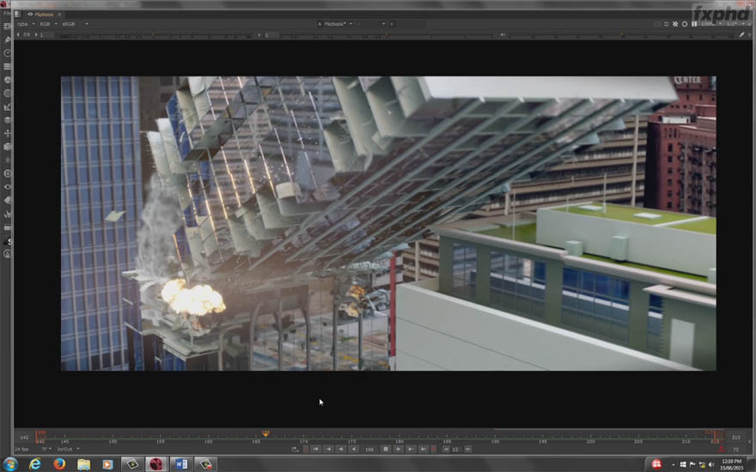This screenshot has width=756, height=472.
Task: Open the TF frame range mode dropdown
Action: click(x=46, y=450)
